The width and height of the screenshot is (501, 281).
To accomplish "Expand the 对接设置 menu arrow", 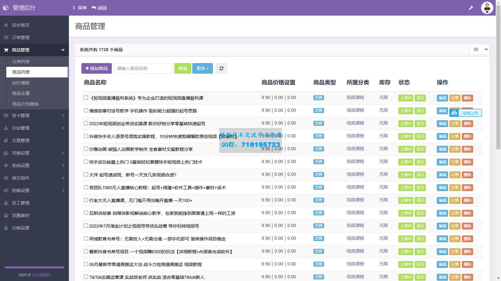I will pyautogui.click(x=63, y=153).
